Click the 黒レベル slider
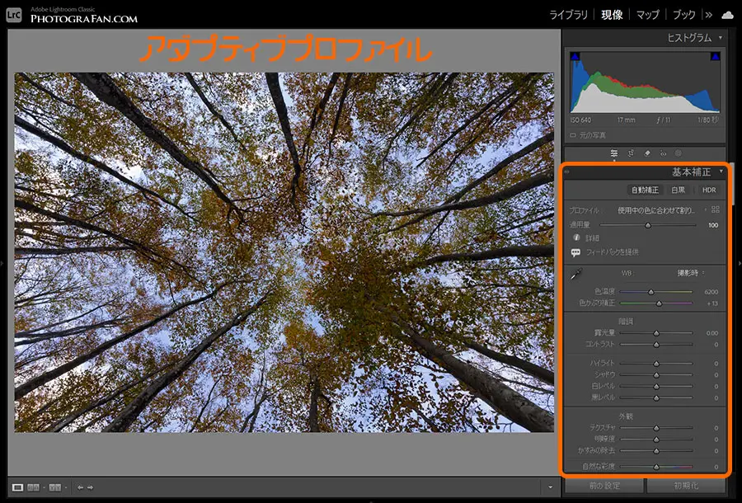Screen dimensions: 742x503 (x=656, y=398)
